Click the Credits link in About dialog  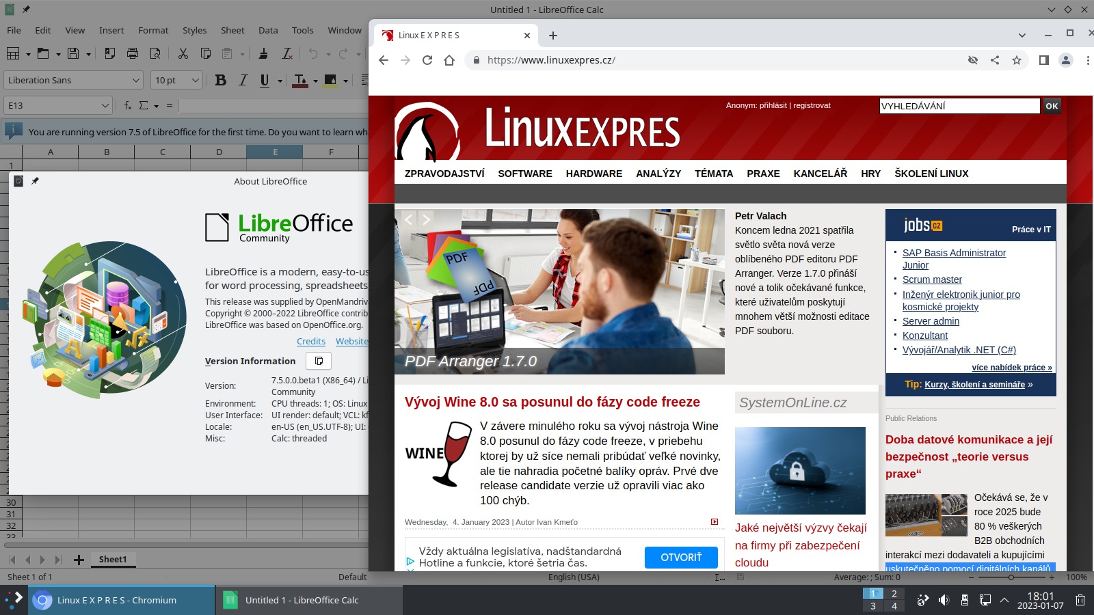[311, 341]
